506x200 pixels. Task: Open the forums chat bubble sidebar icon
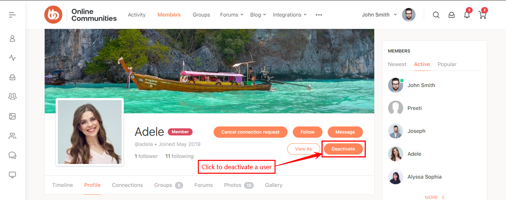(12, 155)
